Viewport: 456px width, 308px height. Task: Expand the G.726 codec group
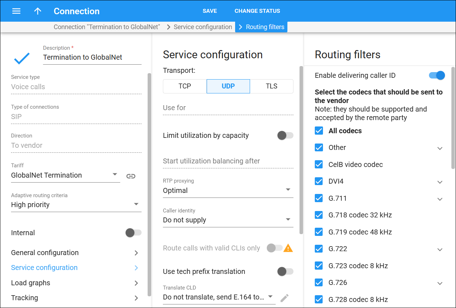[x=440, y=283]
